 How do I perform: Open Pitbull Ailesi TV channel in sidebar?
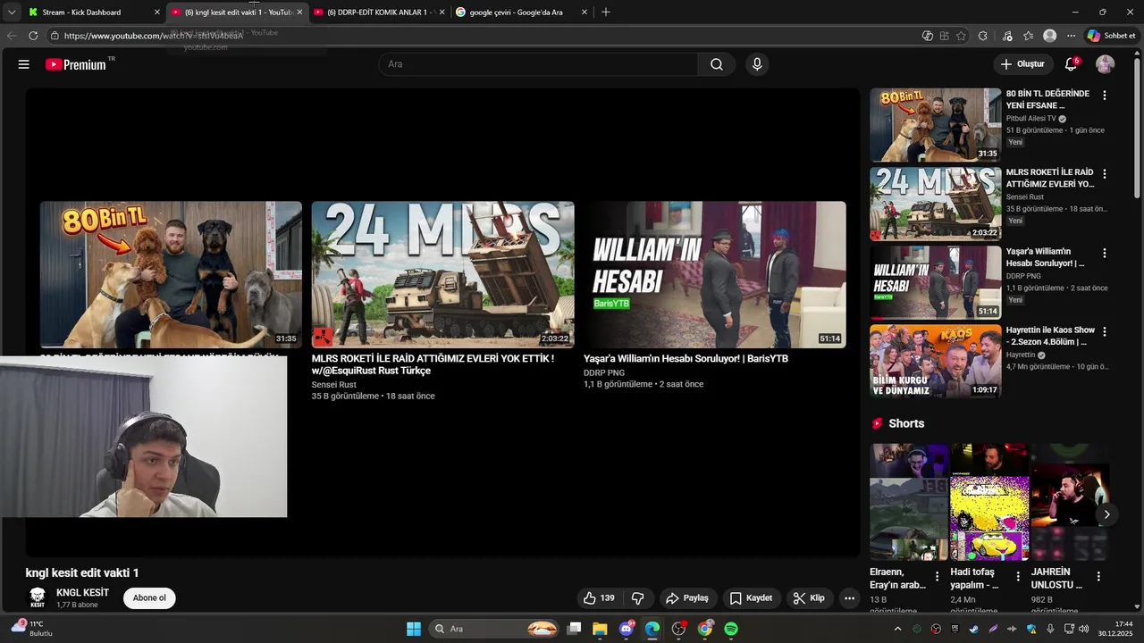[x=1030, y=119]
